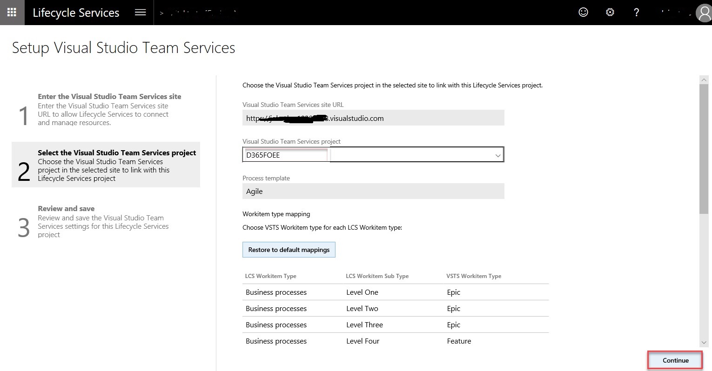This screenshot has height=371, width=712.
Task: Expand the Team Services project dropdown
Action: click(497, 155)
